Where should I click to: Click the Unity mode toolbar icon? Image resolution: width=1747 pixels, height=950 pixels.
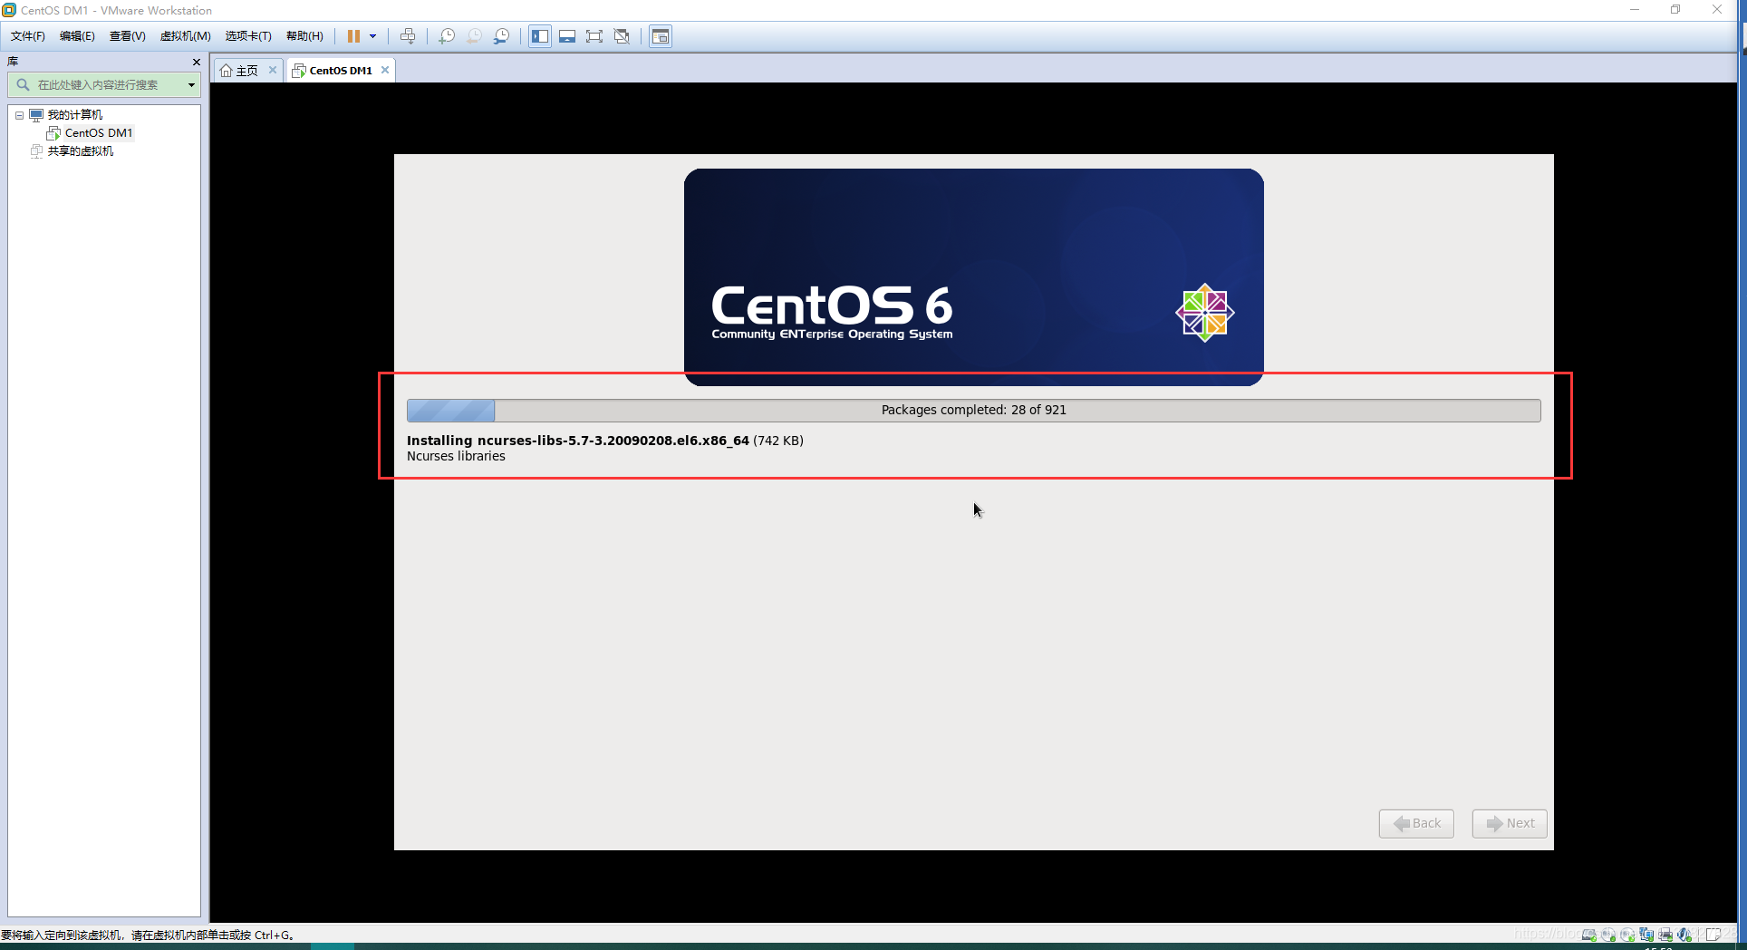point(622,36)
